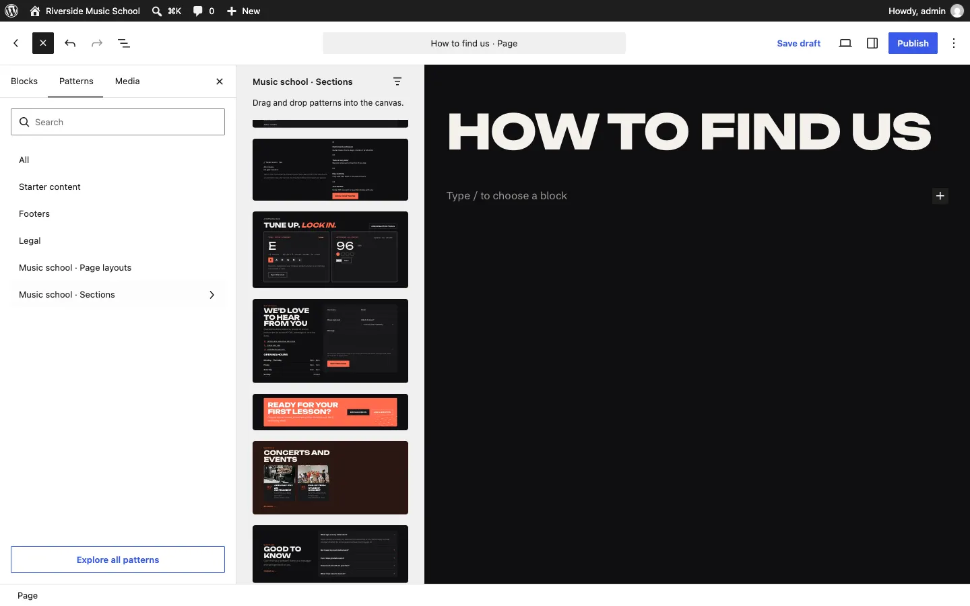Image resolution: width=970 pixels, height=606 pixels.
Task: Click the 'Type / to choose a block' placeholder
Action: click(x=507, y=196)
